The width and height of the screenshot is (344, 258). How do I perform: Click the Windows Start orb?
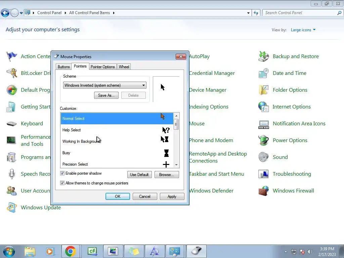coord(9,251)
